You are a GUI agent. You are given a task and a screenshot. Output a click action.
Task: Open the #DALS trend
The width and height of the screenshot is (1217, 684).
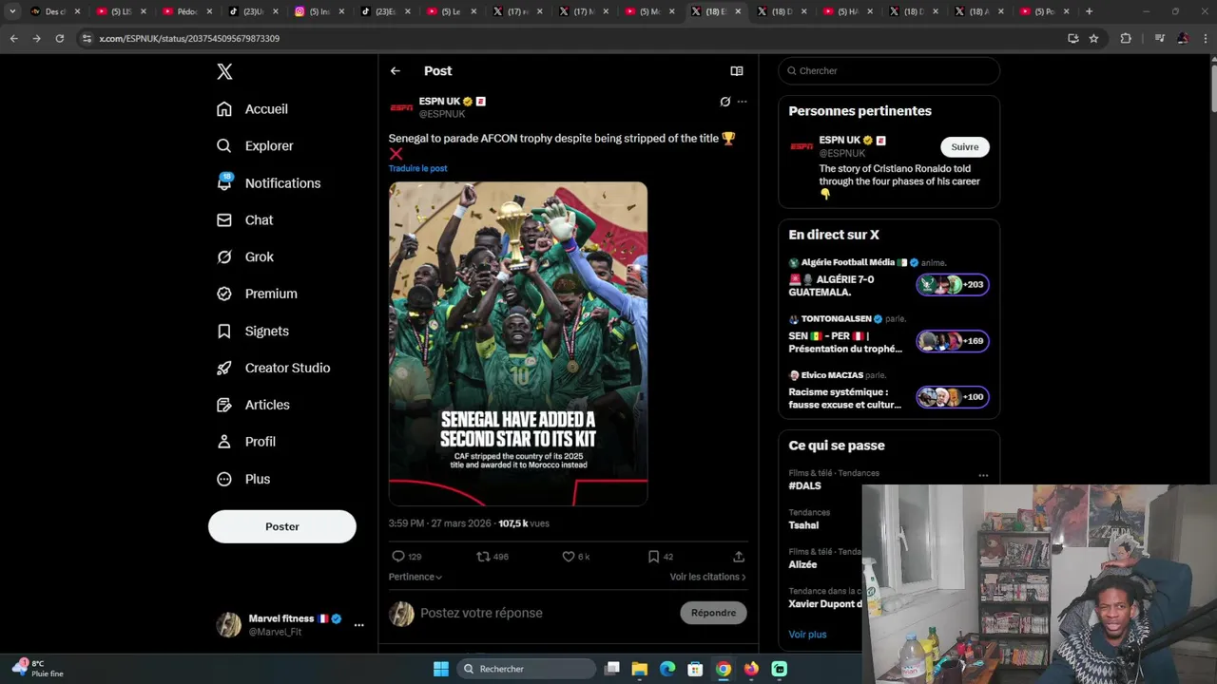804,486
